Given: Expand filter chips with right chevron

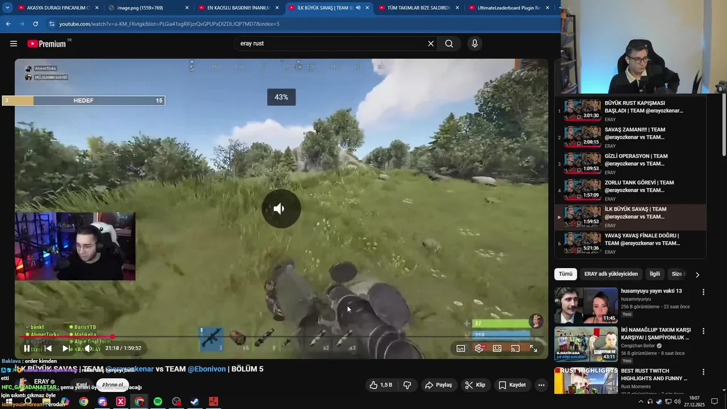Looking at the screenshot, I should [697, 274].
